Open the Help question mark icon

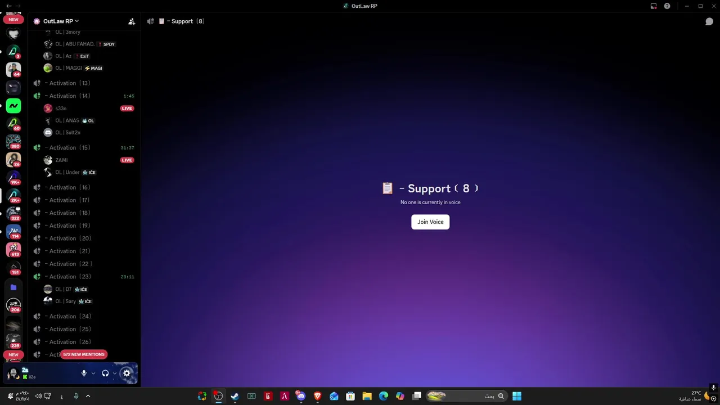[x=667, y=6]
